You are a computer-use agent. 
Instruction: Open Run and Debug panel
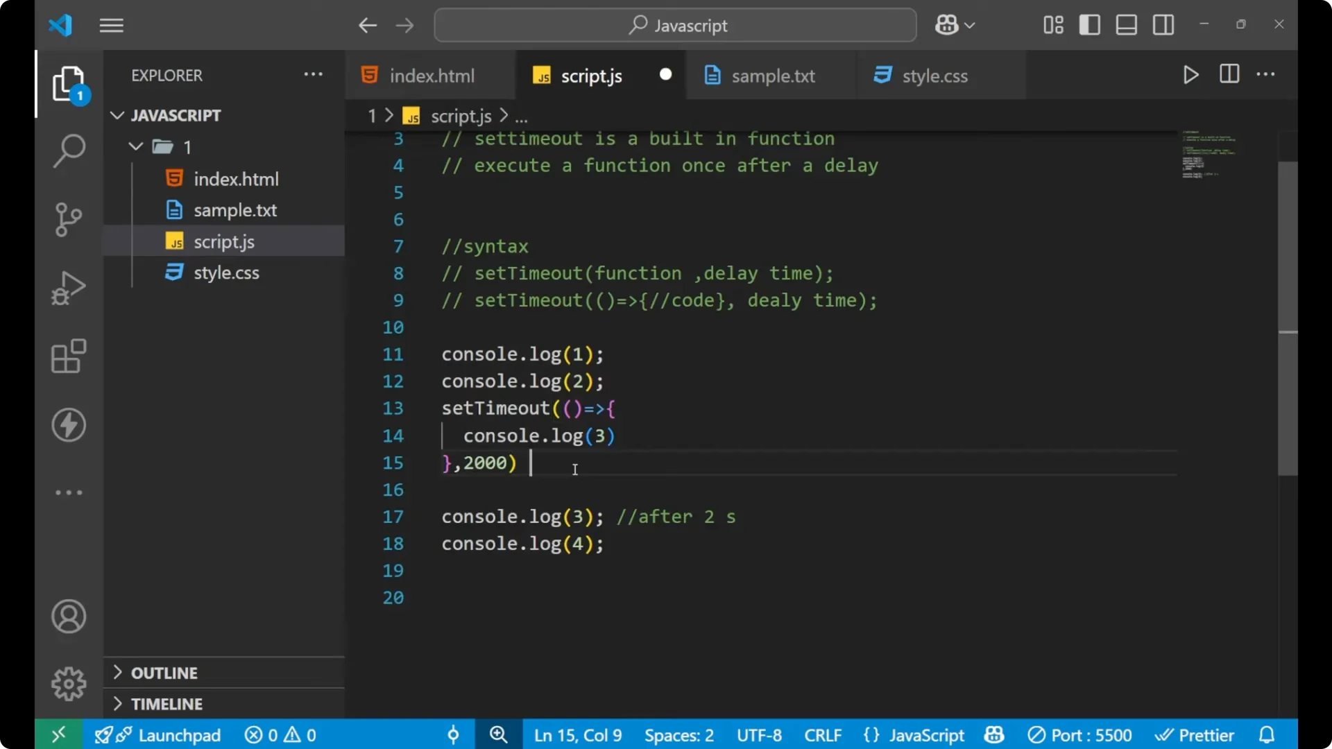(x=68, y=287)
